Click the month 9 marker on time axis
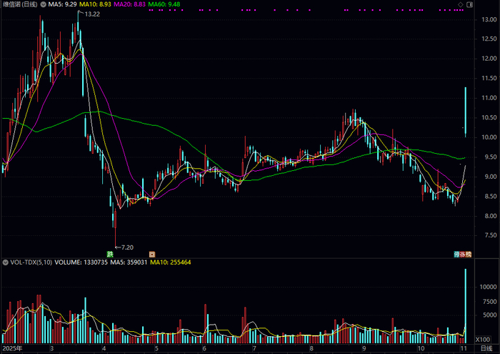The image size is (500, 354). [x=364, y=348]
